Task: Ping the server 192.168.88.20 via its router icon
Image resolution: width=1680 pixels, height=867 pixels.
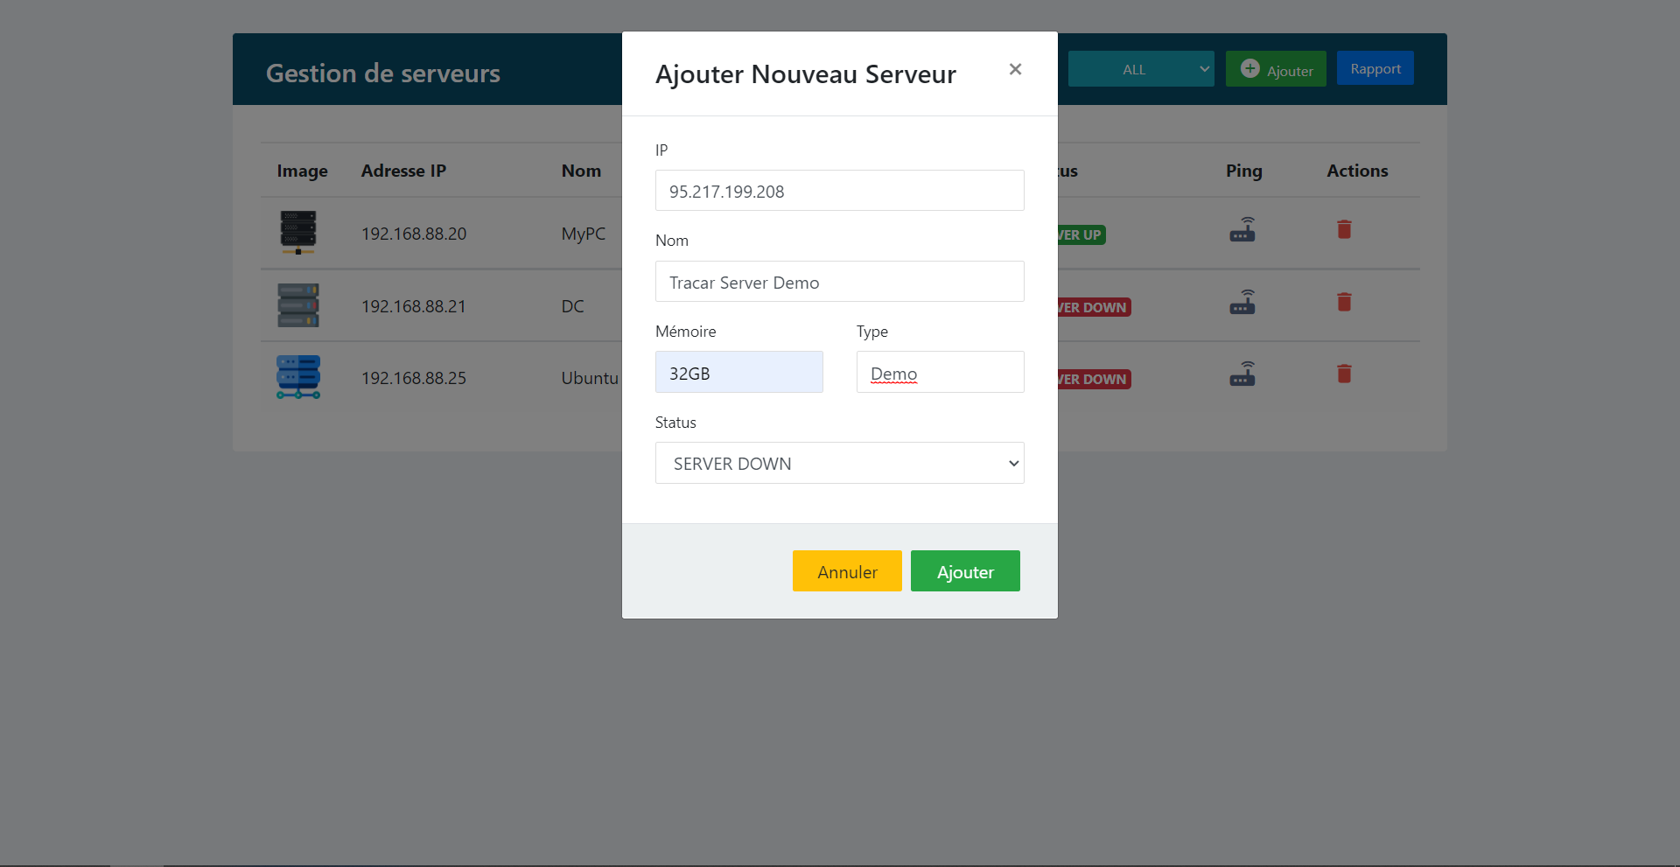Action: tap(1243, 229)
